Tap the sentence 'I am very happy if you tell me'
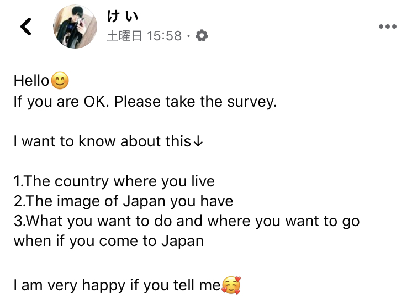This screenshot has width=412, height=304. (x=117, y=285)
